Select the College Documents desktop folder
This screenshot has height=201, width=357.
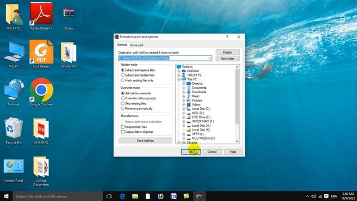41,171
